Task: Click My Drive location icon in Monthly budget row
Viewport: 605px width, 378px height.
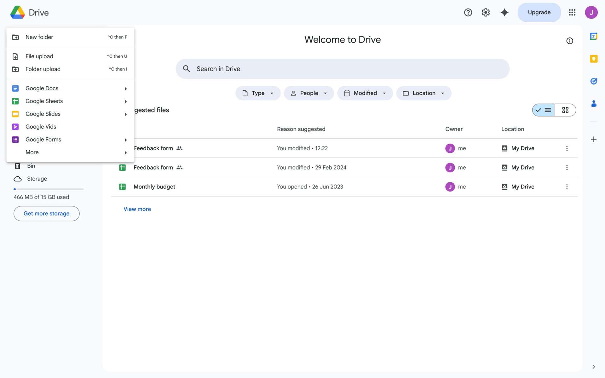Action: pyautogui.click(x=504, y=187)
